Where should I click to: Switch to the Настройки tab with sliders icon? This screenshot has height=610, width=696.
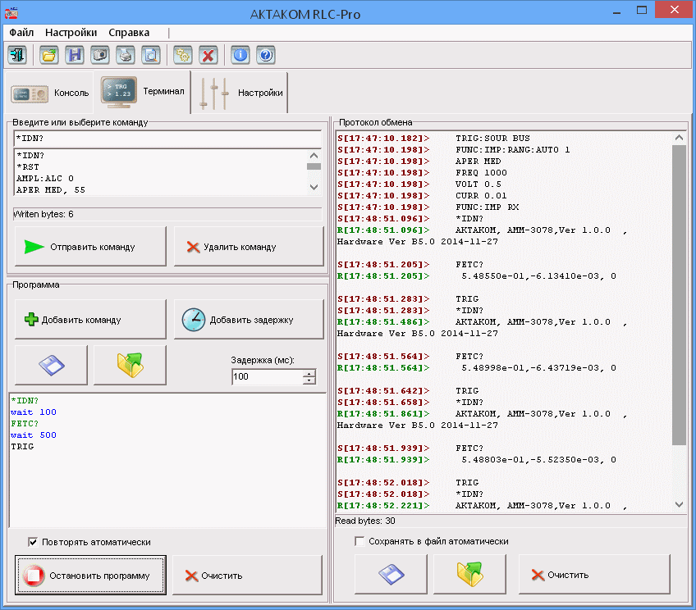(241, 93)
